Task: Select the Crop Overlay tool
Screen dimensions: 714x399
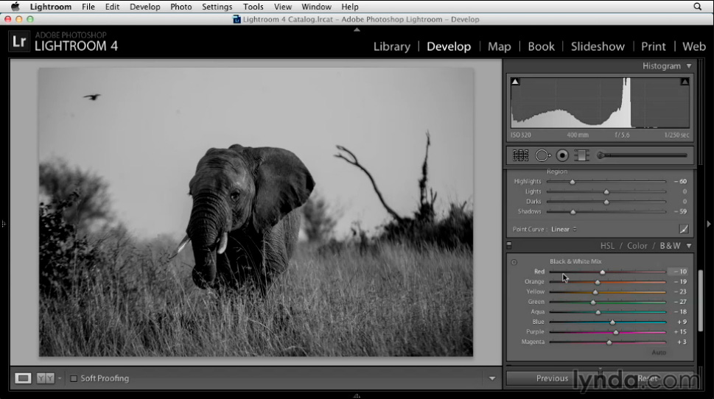Action: (521, 155)
